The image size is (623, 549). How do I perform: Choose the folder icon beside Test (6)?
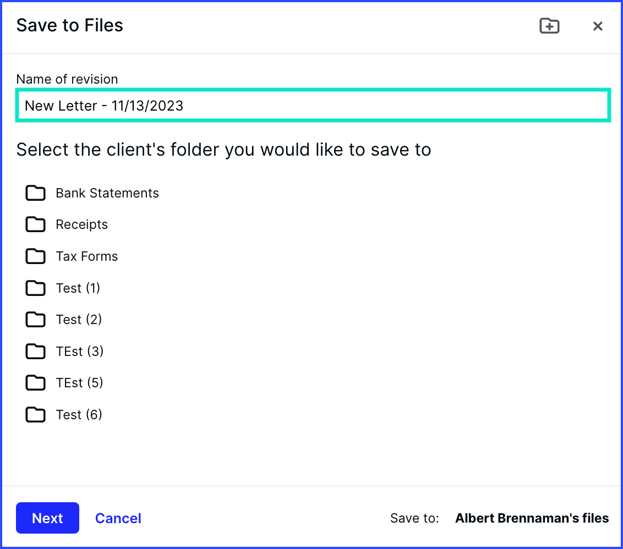click(36, 414)
